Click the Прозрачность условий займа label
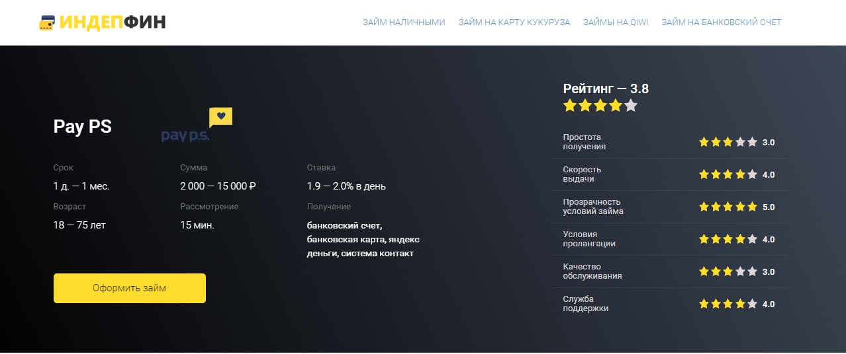The width and height of the screenshot is (846, 354). [x=593, y=207]
